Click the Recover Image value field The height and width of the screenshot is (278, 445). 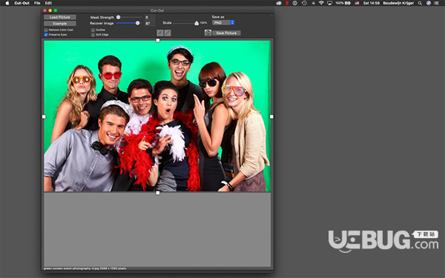150,24
